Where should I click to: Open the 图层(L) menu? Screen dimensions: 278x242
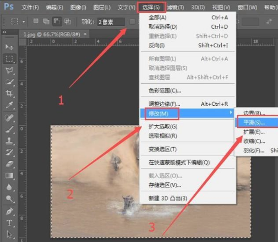point(102,8)
